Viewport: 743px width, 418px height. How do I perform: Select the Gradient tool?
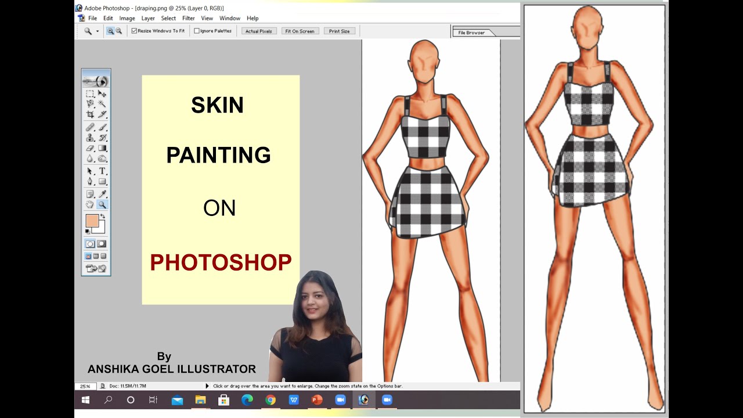click(x=102, y=148)
